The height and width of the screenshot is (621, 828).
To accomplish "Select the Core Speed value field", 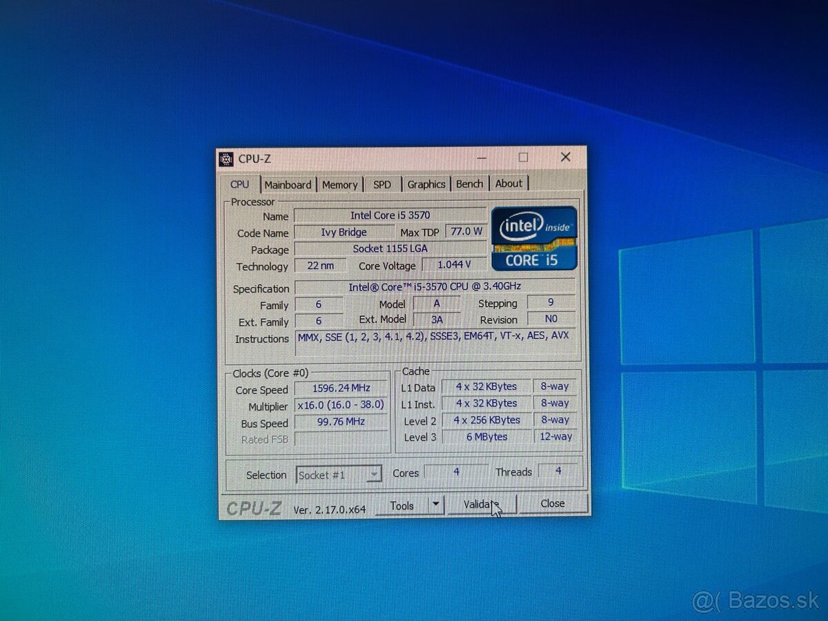I will tap(341, 388).
